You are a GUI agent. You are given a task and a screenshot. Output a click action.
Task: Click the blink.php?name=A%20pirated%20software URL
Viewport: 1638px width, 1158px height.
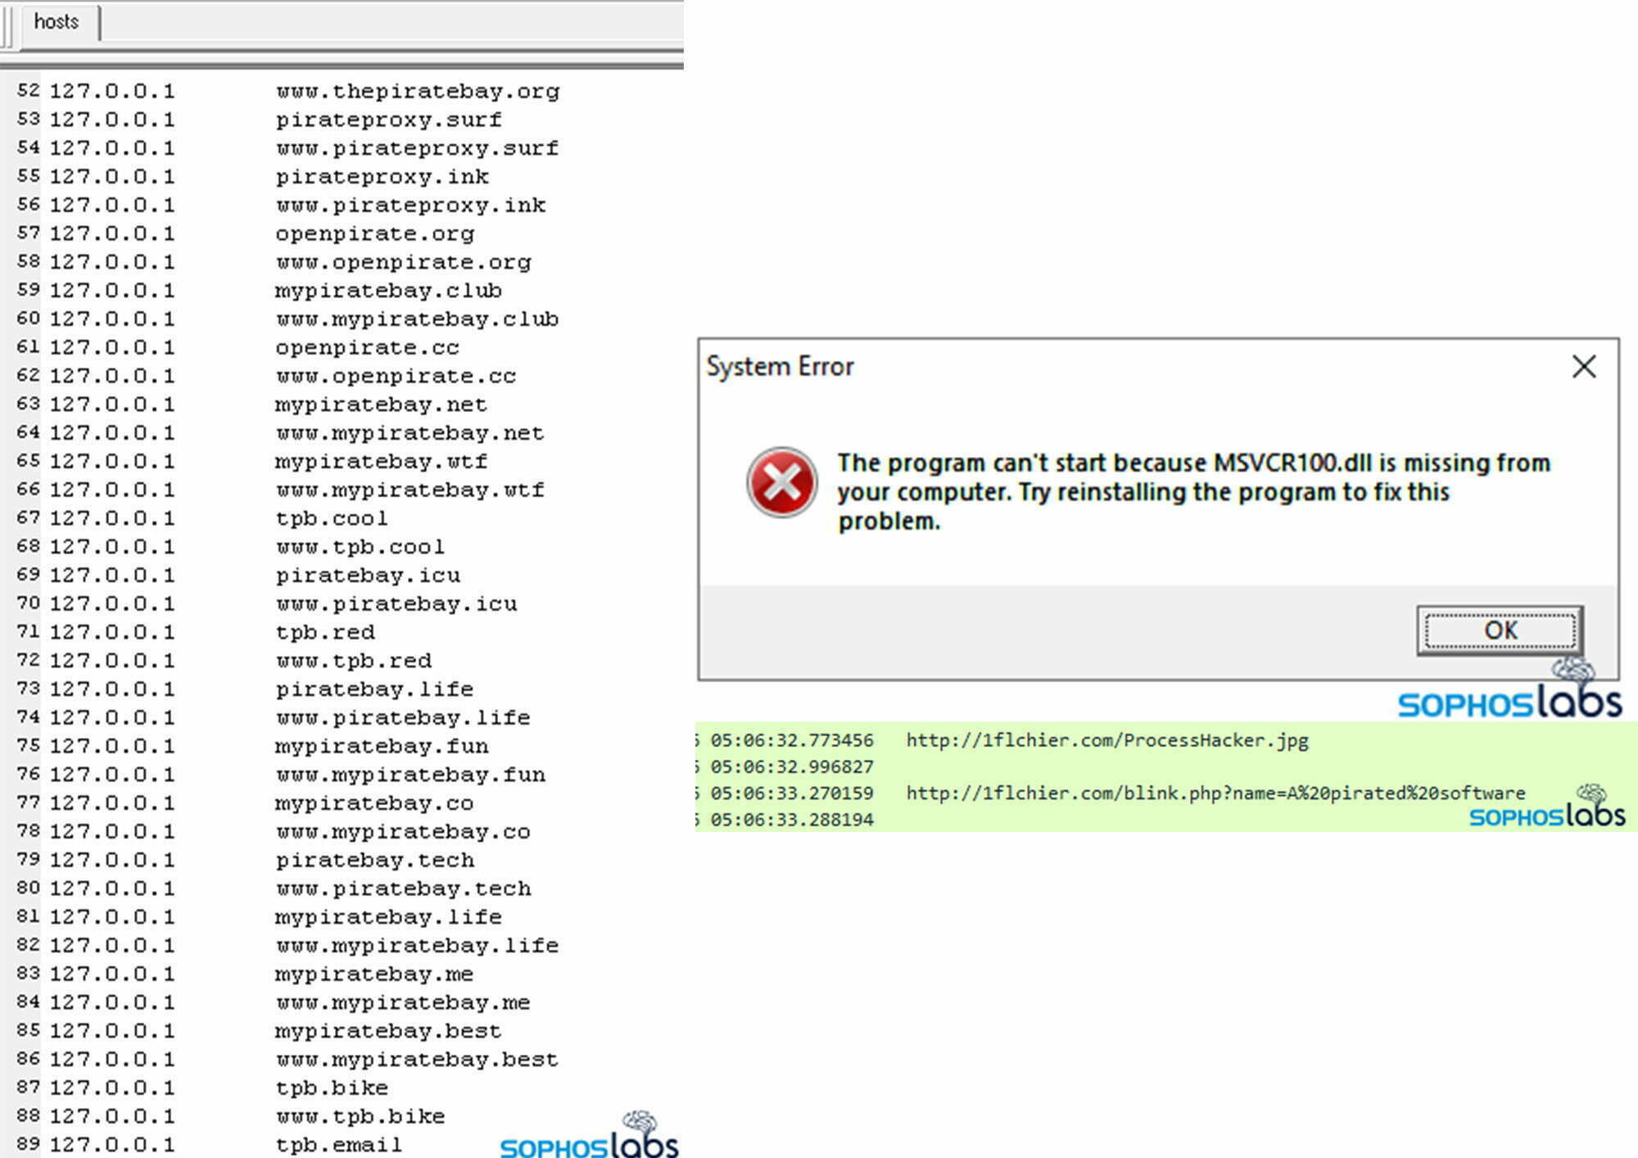(x=1215, y=793)
